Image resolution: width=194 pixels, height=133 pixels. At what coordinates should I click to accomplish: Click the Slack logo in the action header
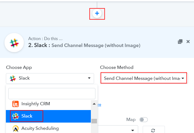(14, 43)
